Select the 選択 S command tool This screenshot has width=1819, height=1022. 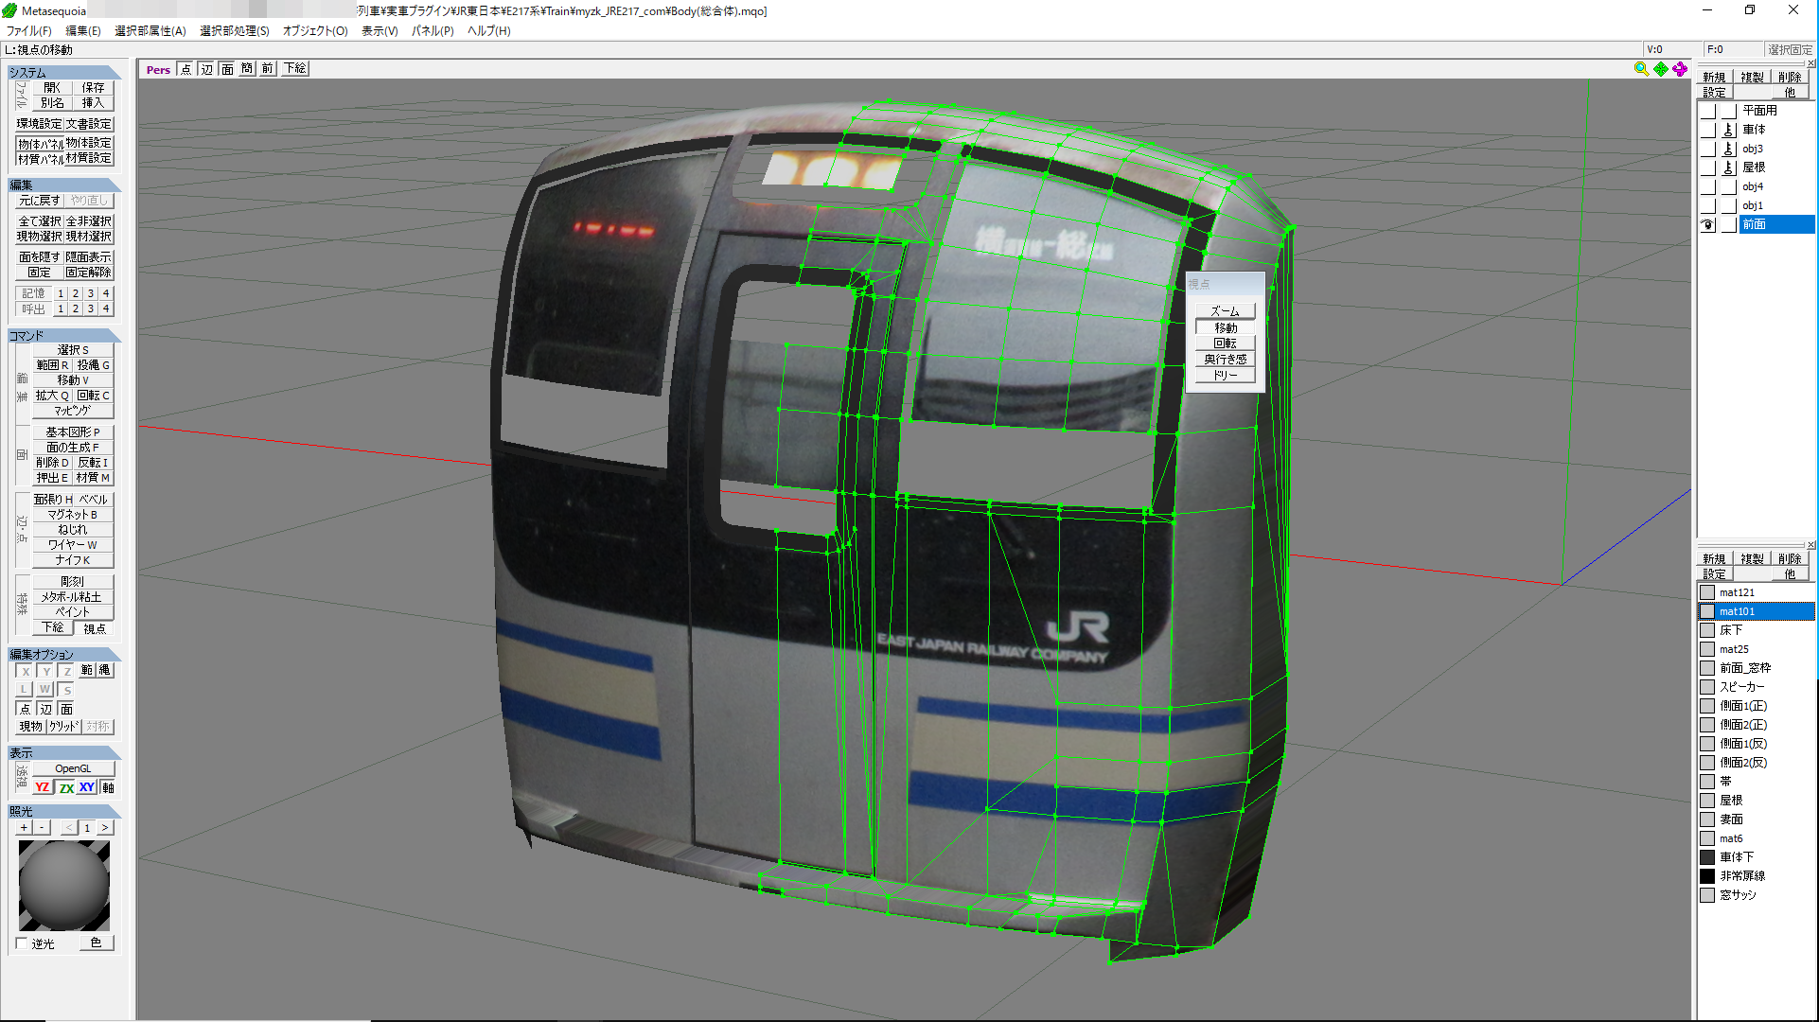pos(73,349)
